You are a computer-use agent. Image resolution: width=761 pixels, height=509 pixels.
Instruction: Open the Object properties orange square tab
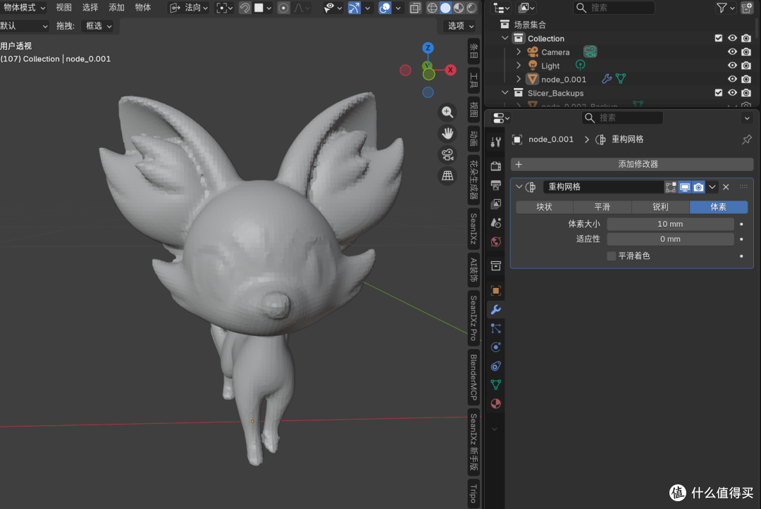click(x=495, y=290)
